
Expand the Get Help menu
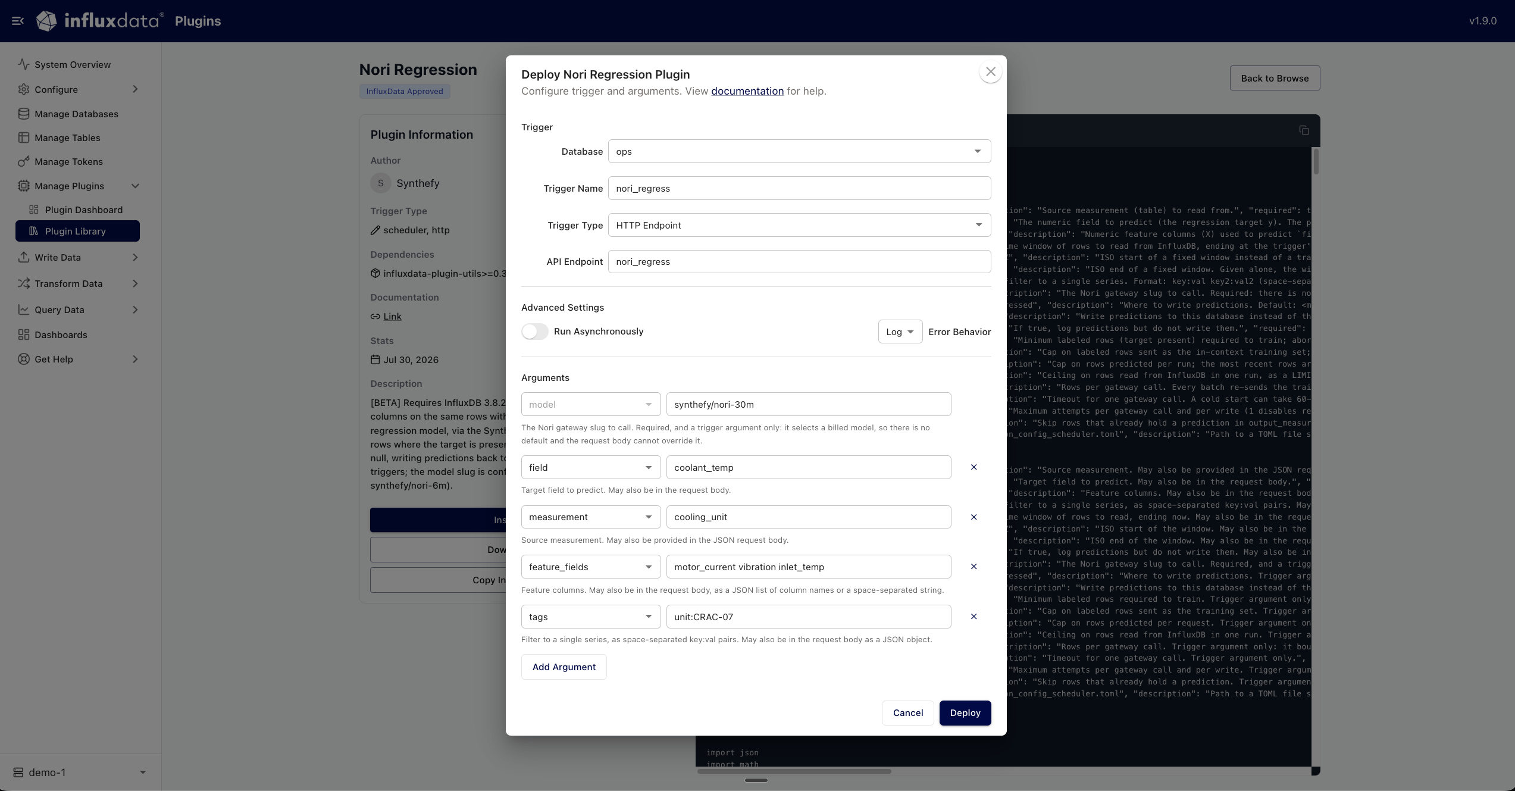[x=77, y=359]
